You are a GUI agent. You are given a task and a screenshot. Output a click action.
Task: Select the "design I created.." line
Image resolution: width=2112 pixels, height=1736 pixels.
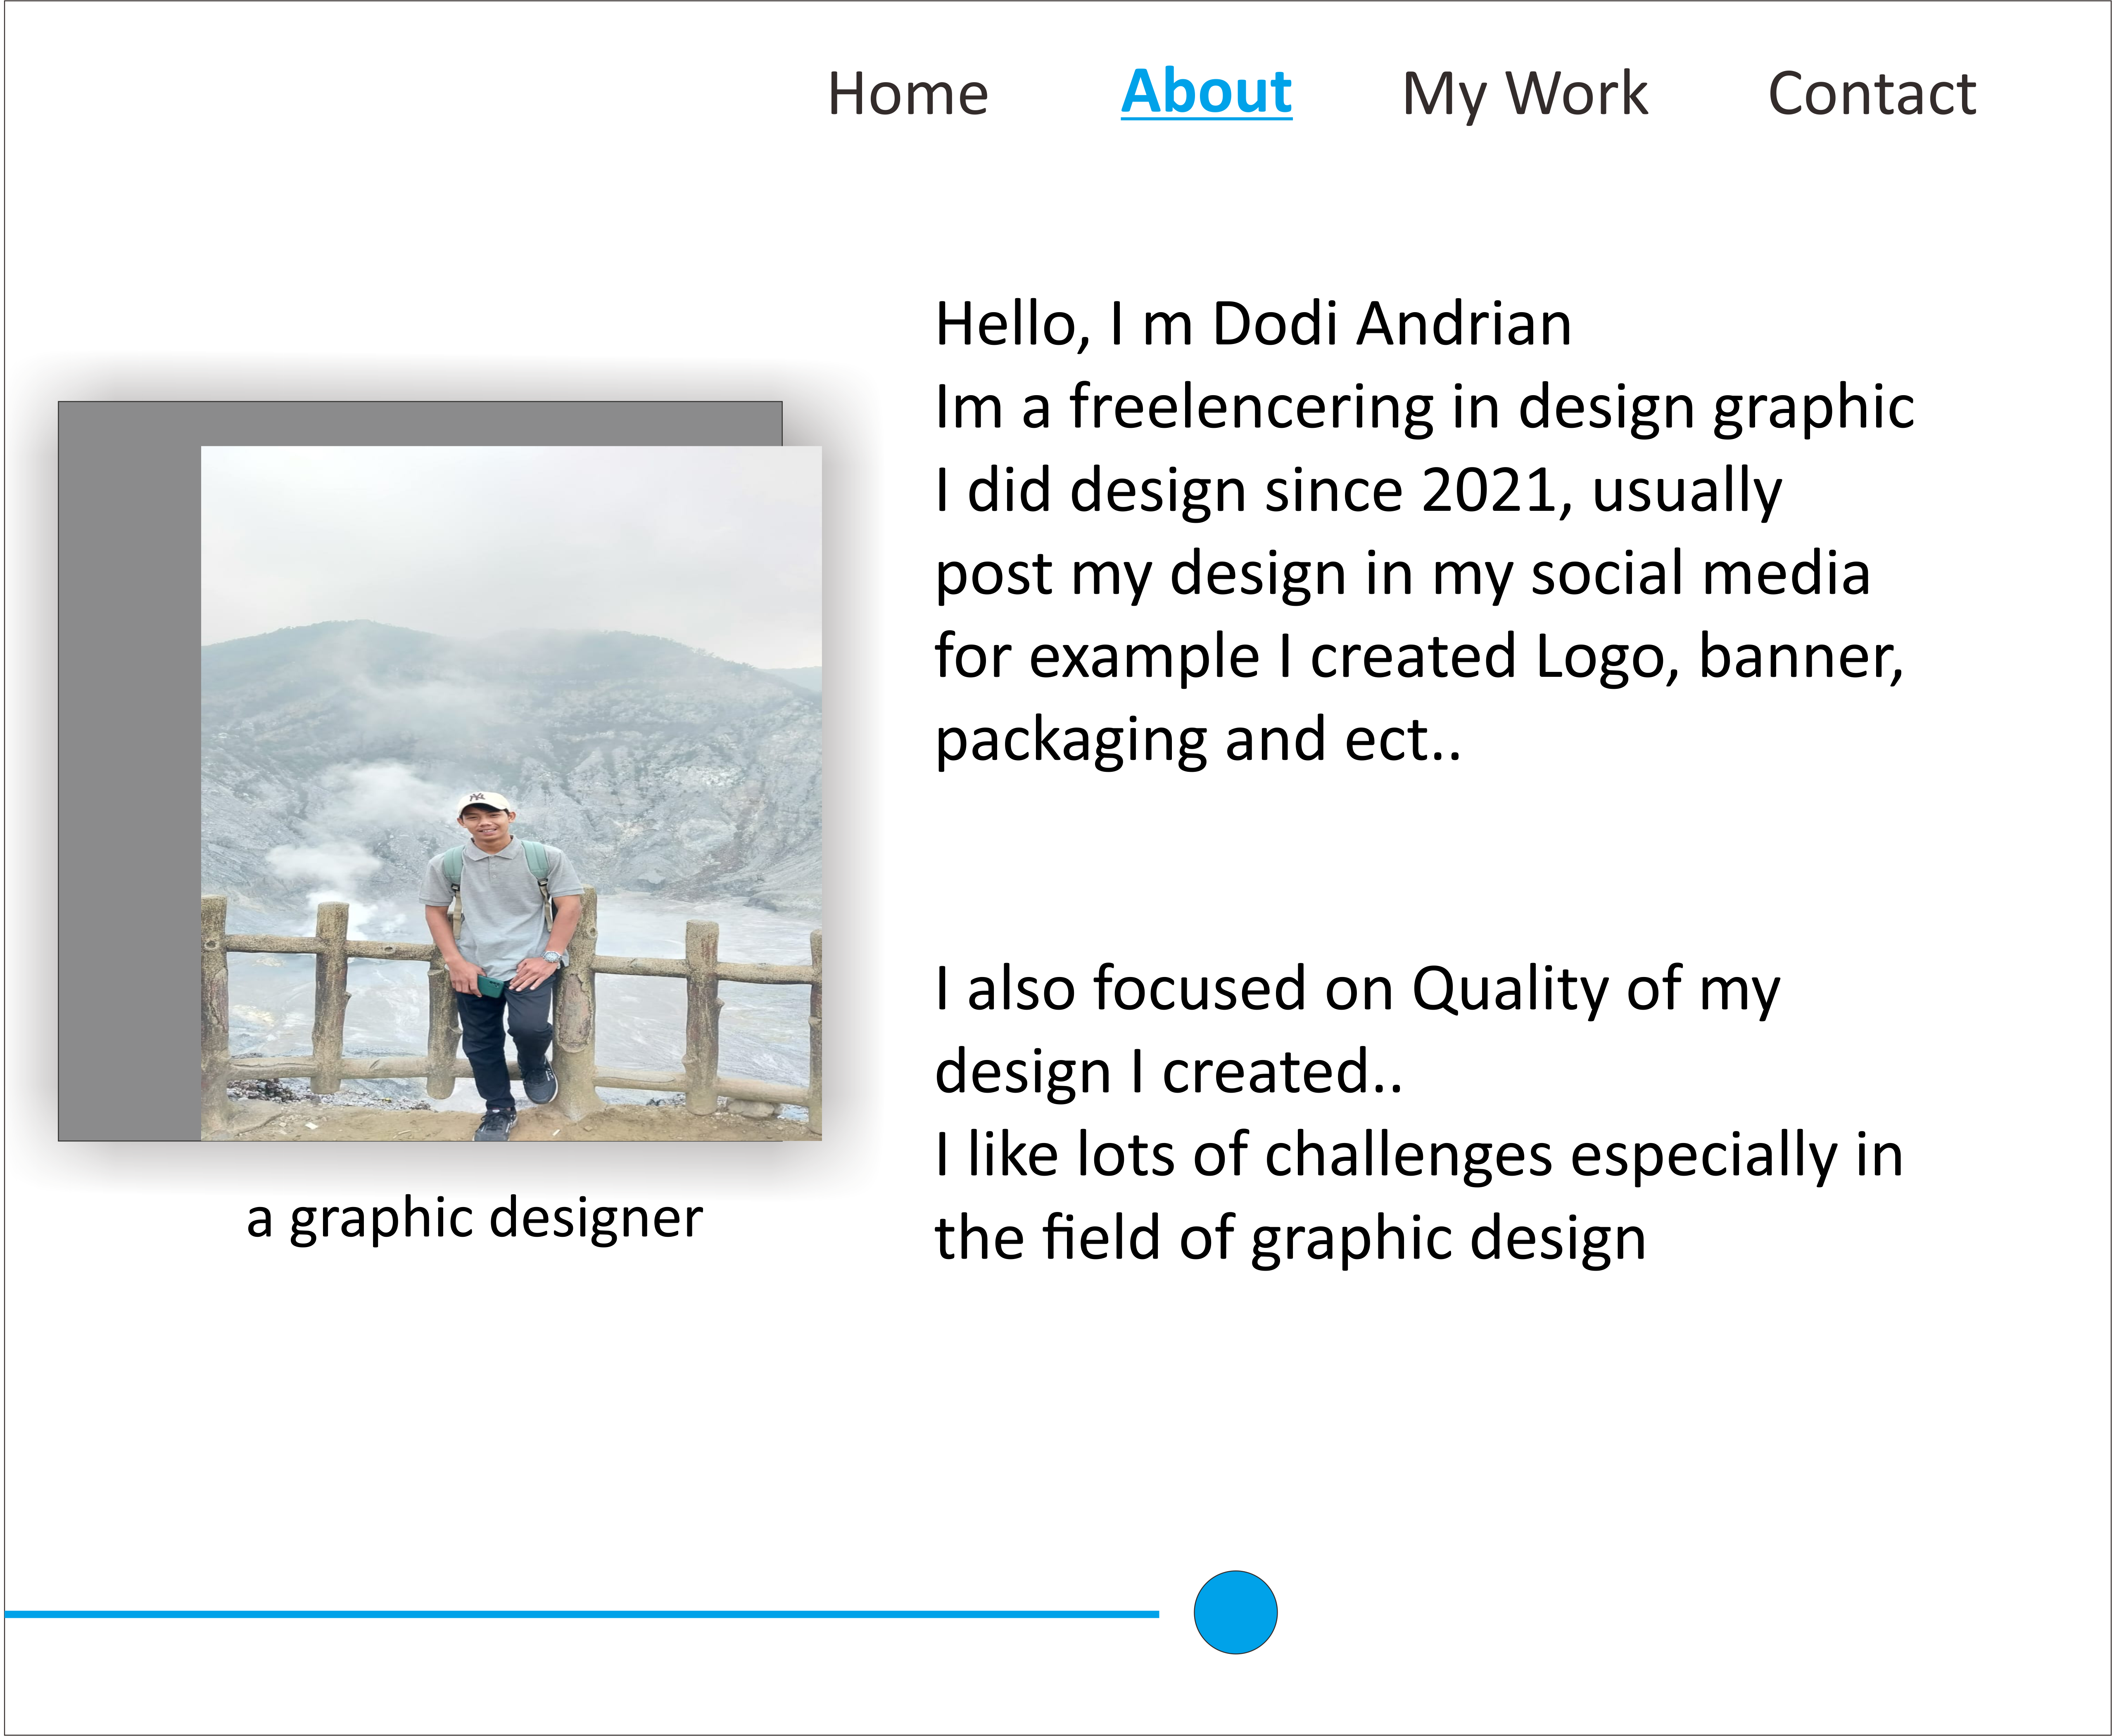click(1168, 1072)
